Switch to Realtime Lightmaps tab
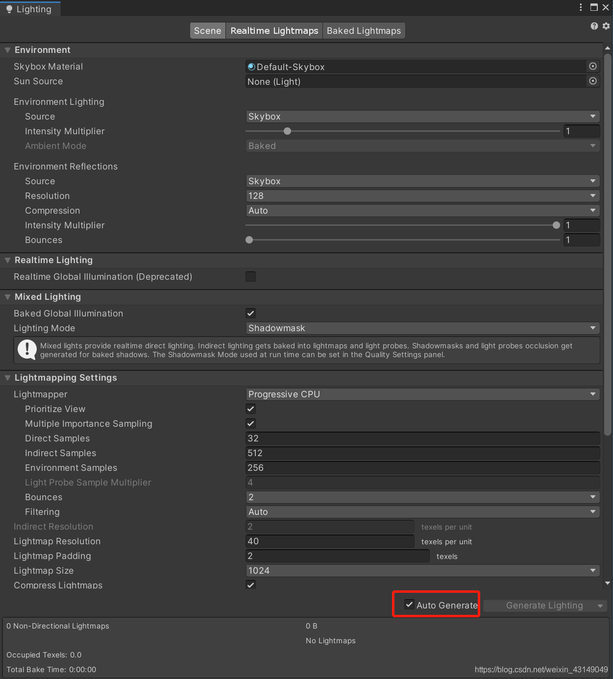Viewport: 613px width, 679px height. [274, 31]
